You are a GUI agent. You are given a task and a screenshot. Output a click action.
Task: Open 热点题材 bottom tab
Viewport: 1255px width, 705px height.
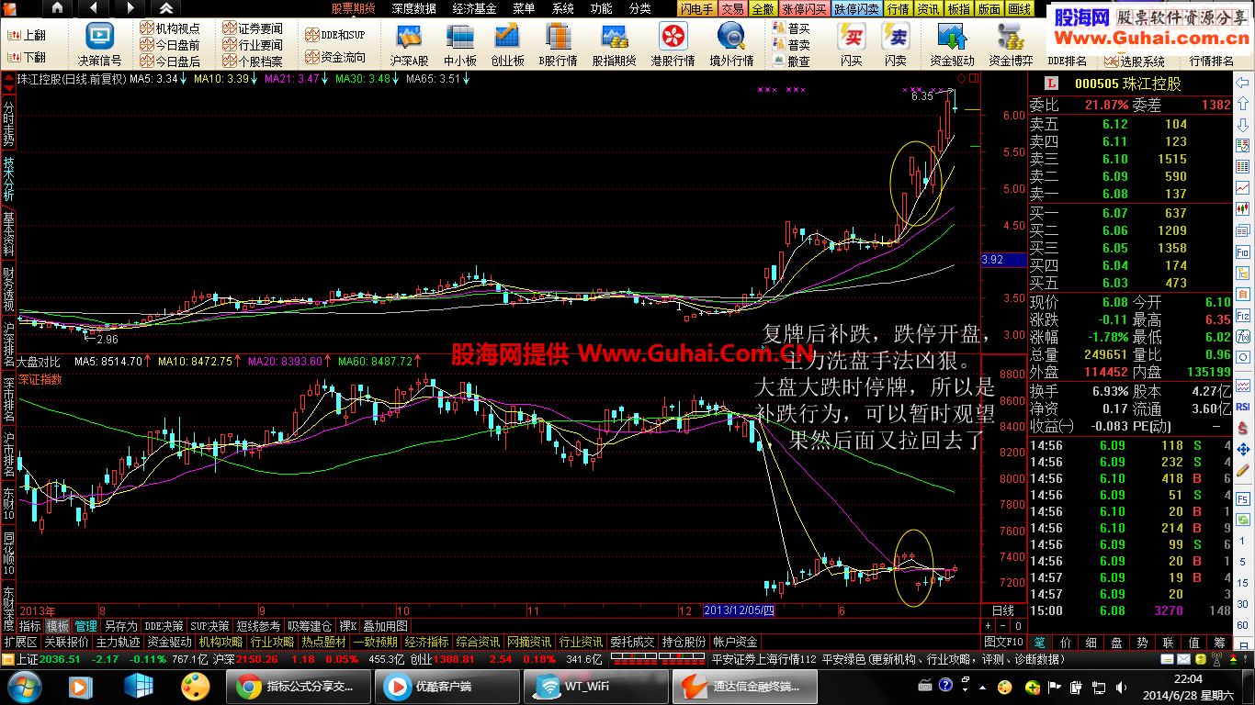click(x=324, y=642)
